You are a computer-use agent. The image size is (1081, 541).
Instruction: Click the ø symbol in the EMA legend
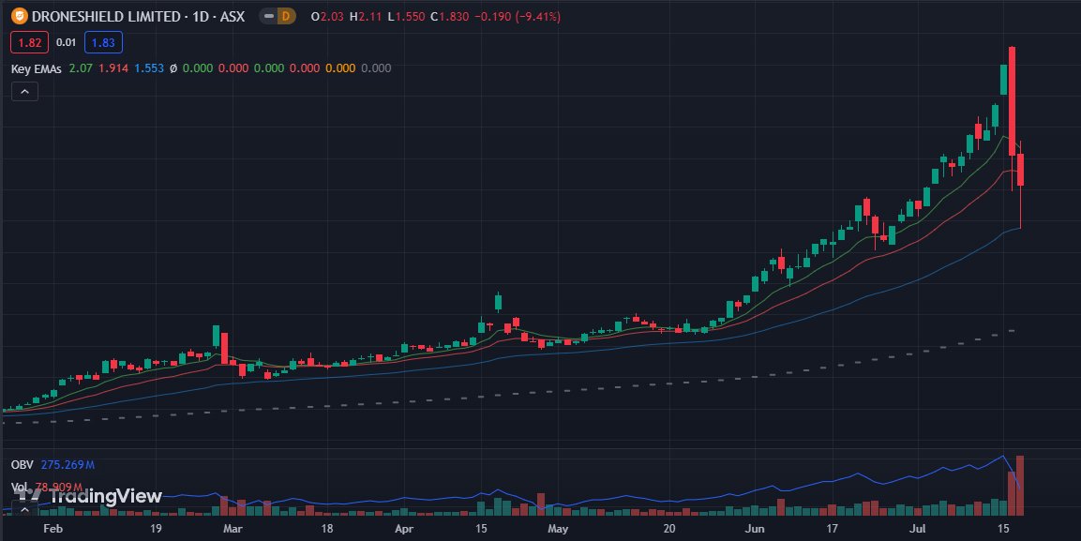(173, 68)
